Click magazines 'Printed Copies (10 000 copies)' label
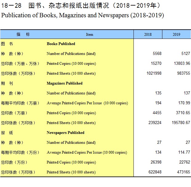The height and width of the screenshot is (187, 191). click(71, 113)
